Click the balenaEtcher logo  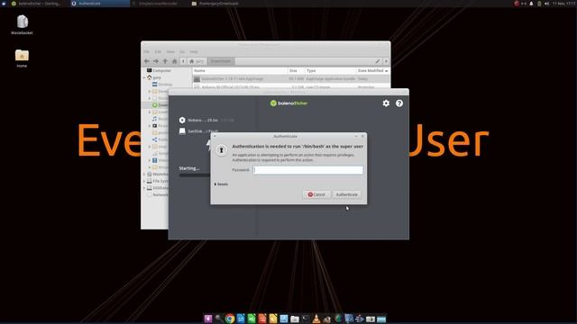click(x=288, y=103)
